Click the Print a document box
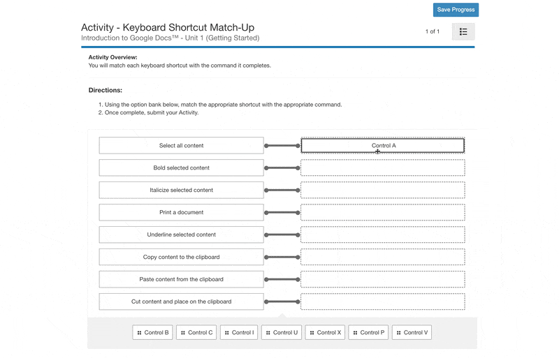559x358 pixels. (x=182, y=212)
